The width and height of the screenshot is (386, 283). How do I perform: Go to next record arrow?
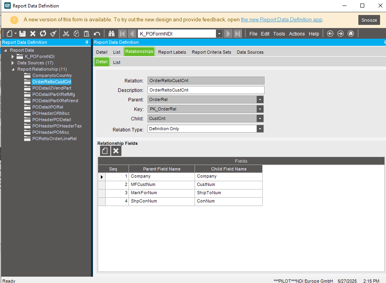coord(228,34)
